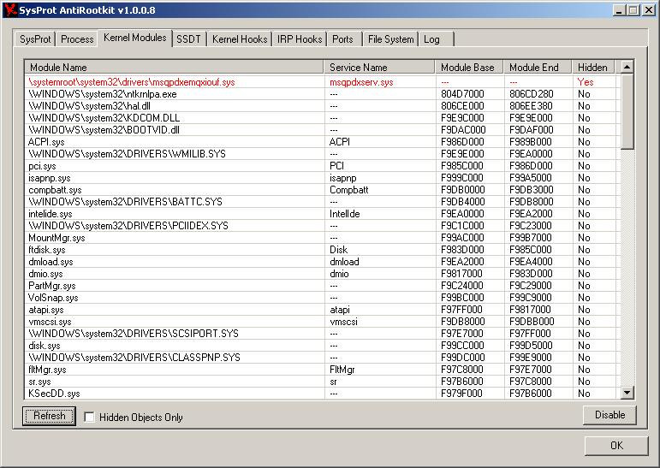Click the Refresh button

pyautogui.click(x=50, y=416)
